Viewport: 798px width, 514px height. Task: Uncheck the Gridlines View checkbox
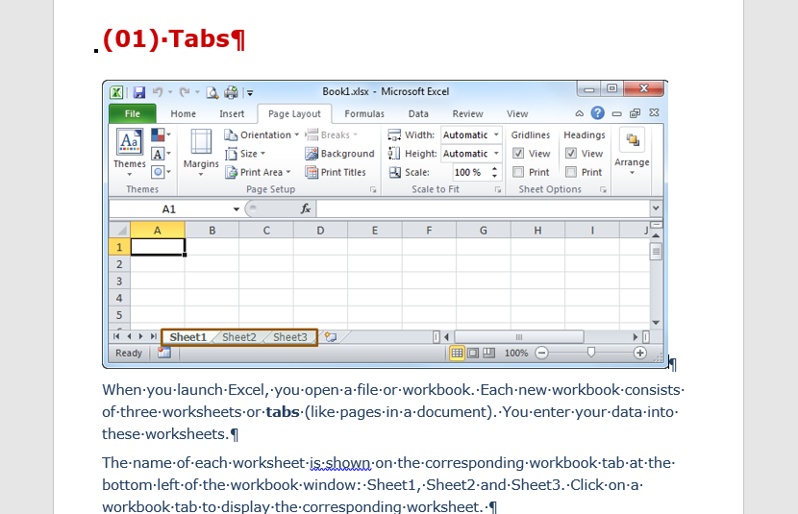pos(518,154)
